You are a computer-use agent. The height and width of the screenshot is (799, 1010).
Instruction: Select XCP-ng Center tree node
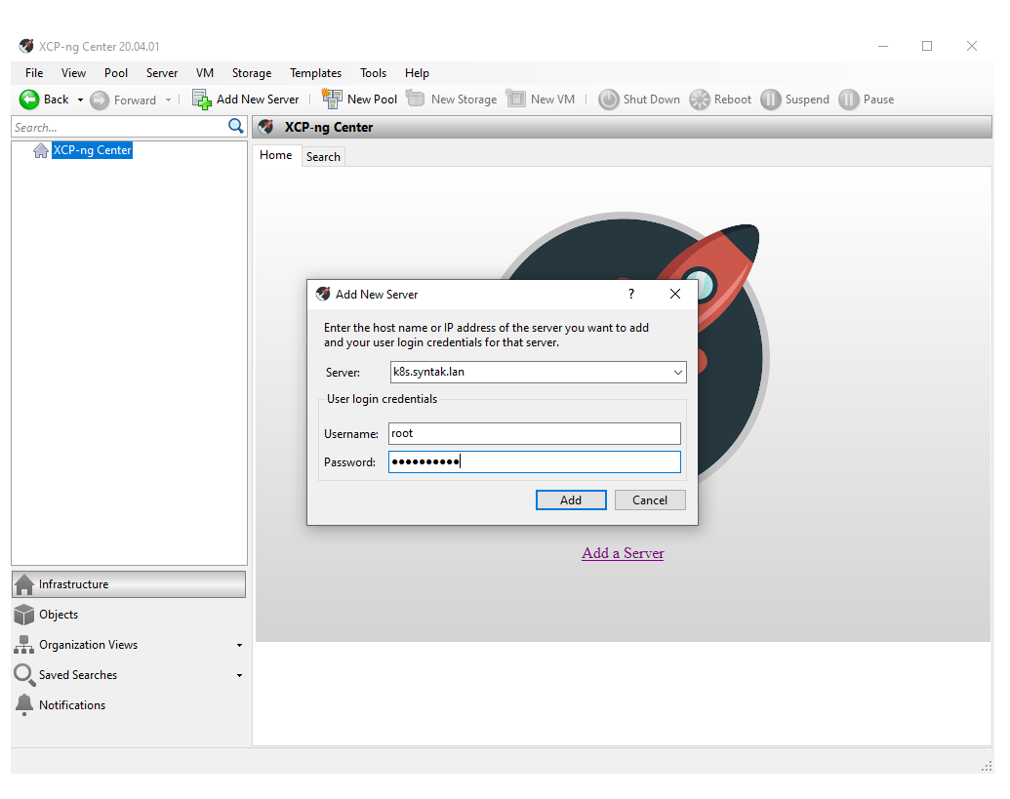[x=92, y=150]
